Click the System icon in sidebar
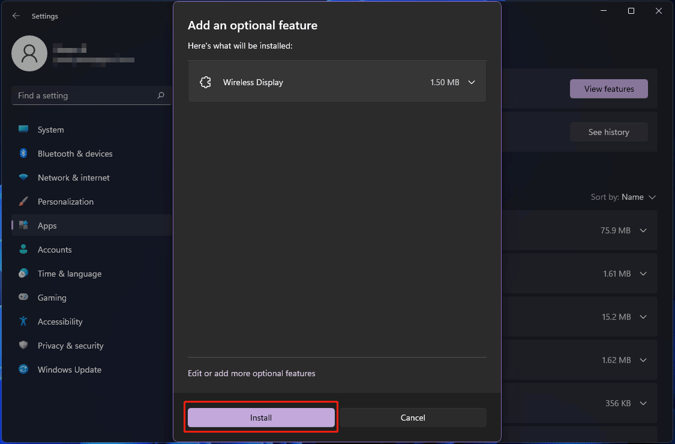Viewport: 675px width, 444px height. pos(23,130)
